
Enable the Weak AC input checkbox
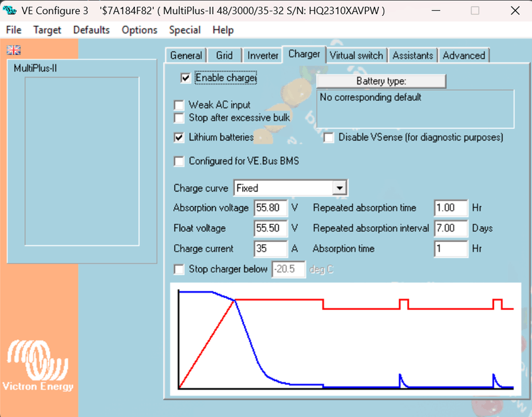click(x=179, y=105)
